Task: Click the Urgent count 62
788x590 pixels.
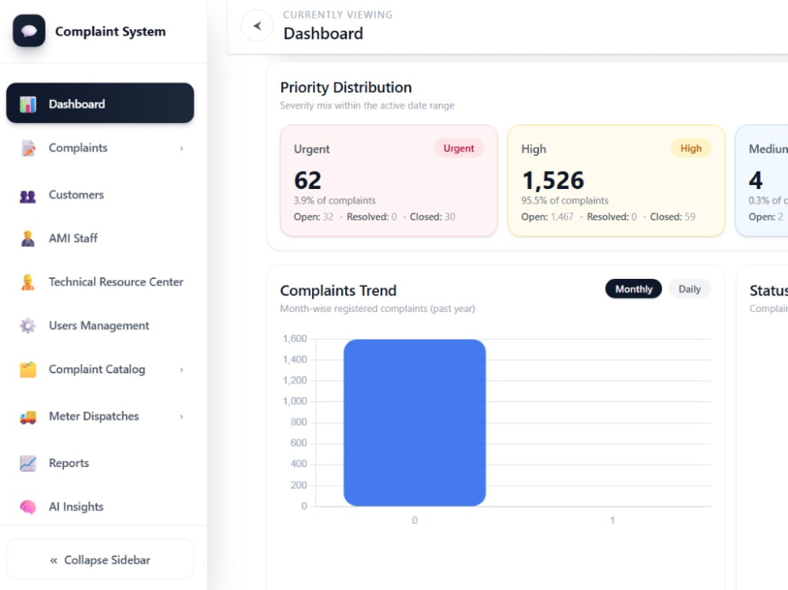Action: [307, 180]
